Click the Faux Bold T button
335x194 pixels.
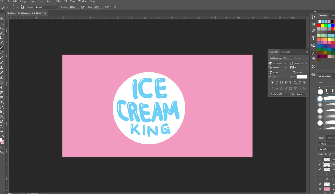272,83
